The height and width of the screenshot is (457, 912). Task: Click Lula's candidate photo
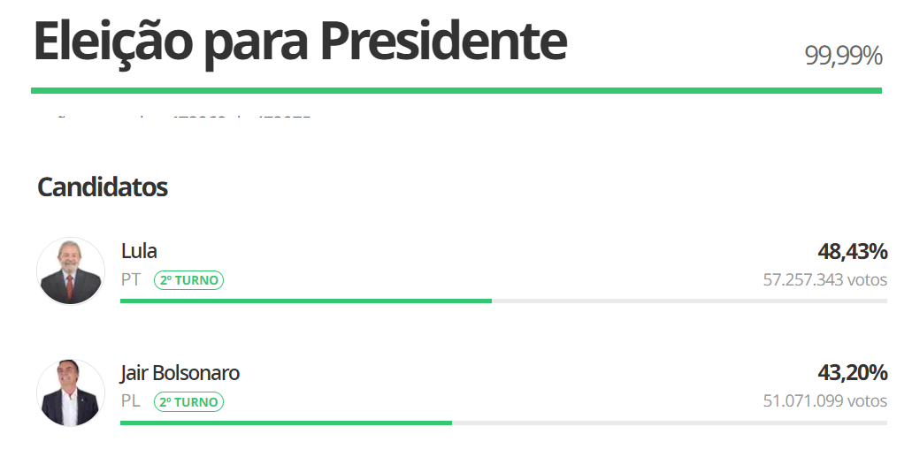tap(71, 270)
